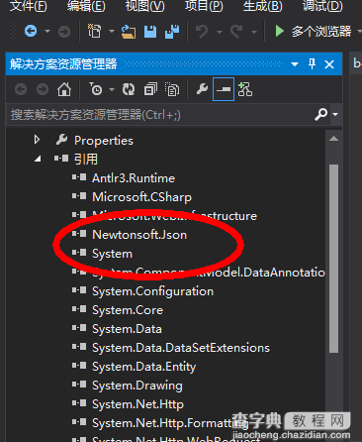Click the undo arrow icon
Screen dimensions: 362x442
(202, 32)
